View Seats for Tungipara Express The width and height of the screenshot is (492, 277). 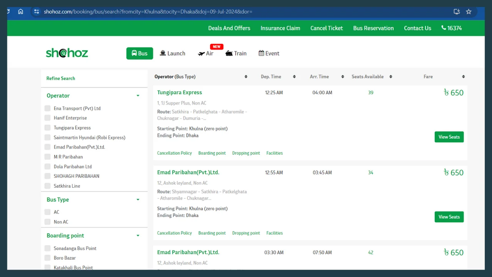(x=449, y=137)
